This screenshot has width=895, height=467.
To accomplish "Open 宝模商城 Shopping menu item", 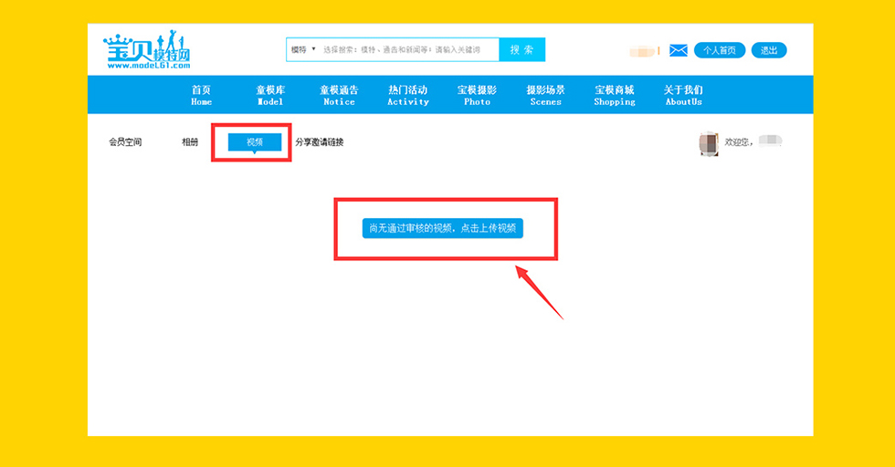I will (614, 95).
